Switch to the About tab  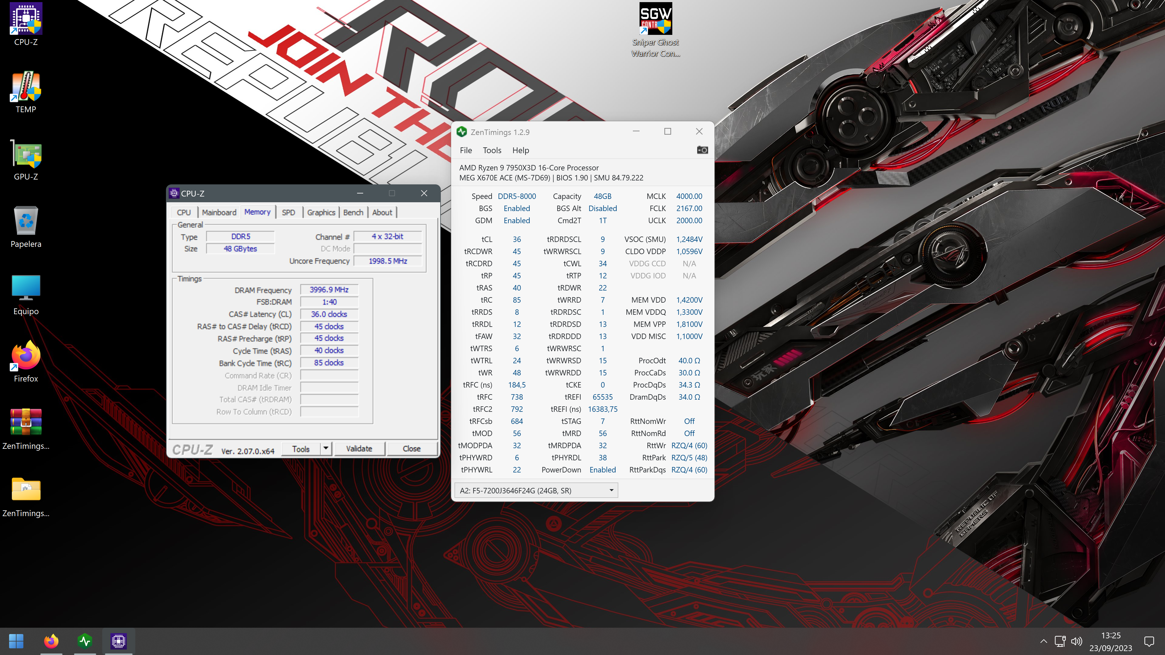[x=382, y=213]
